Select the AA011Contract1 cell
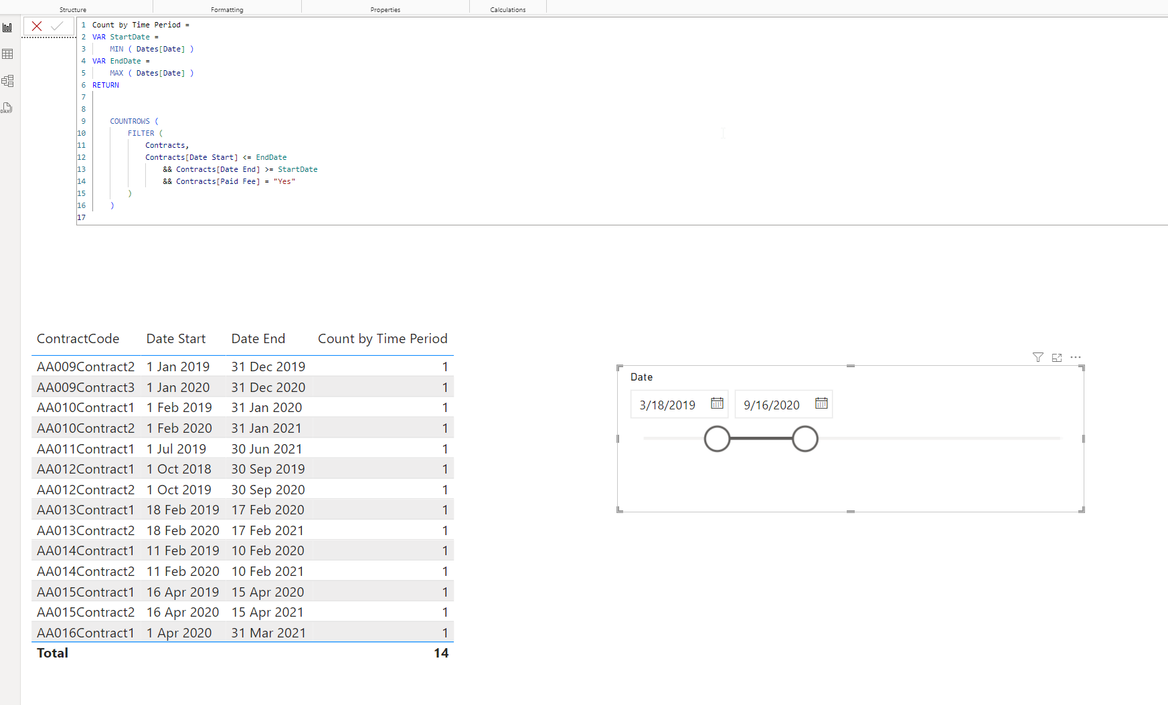The image size is (1168, 705). point(86,449)
